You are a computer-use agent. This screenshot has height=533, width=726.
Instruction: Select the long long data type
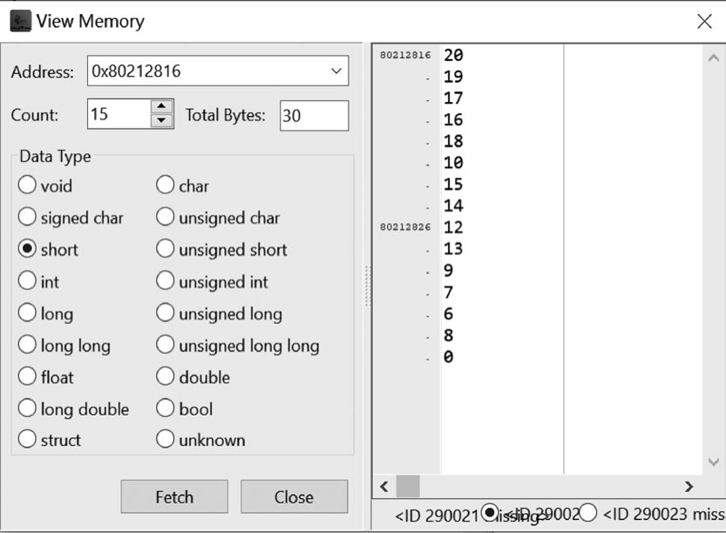pyautogui.click(x=27, y=344)
